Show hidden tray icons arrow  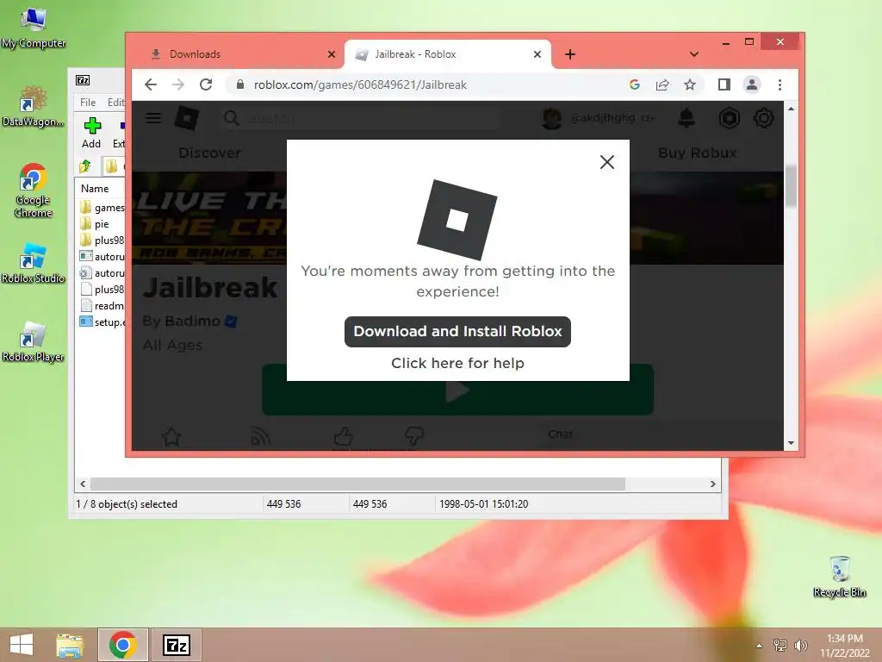tap(759, 645)
